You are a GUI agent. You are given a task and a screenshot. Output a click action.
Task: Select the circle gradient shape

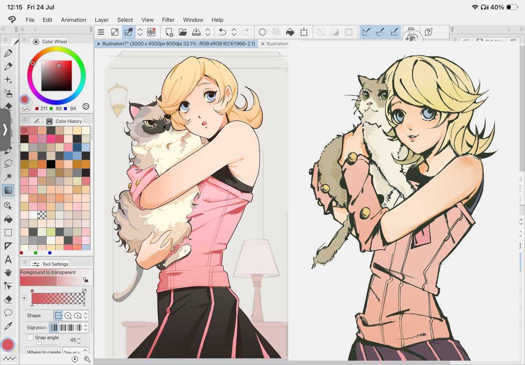(x=68, y=316)
